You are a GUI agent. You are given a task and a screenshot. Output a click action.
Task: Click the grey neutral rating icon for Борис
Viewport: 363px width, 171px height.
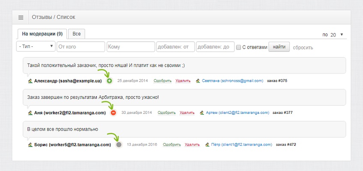pyautogui.click(x=119, y=144)
